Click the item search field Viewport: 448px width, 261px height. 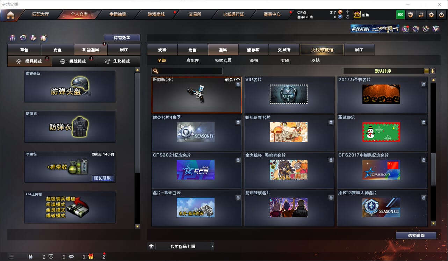tap(187, 71)
